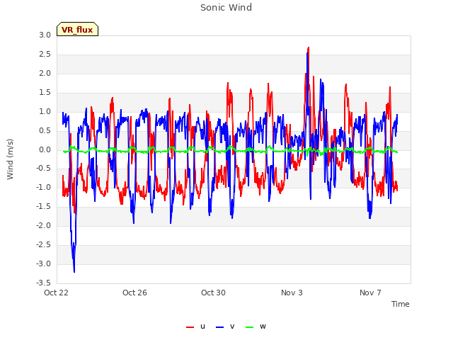
Task: Toggle the w series legend entry
Action: pyautogui.click(x=256, y=327)
